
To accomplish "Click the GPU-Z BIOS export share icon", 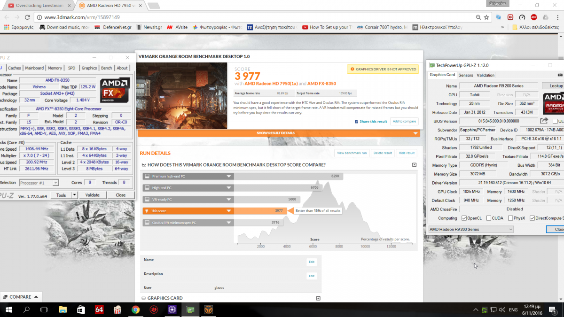I will [x=544, y=121].
